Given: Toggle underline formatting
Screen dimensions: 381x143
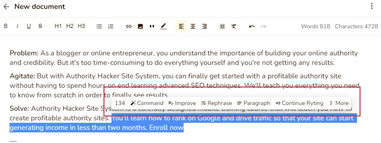Looking at the screenshot, I should click(29, 26).
